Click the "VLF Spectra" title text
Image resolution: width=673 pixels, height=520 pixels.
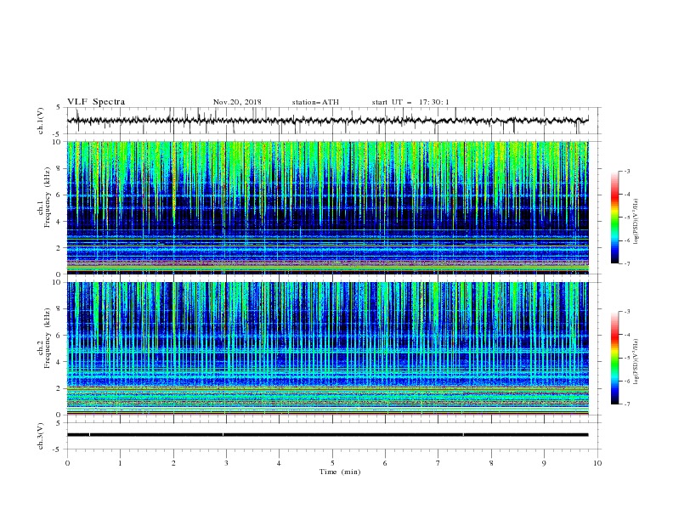click(96, 102)
